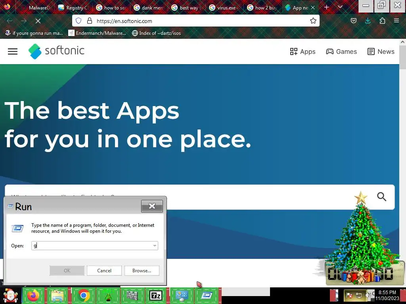Viewport: 406px width, 304px height.
Task: Click the tracking protection shield icon
Action: (79, 21)
